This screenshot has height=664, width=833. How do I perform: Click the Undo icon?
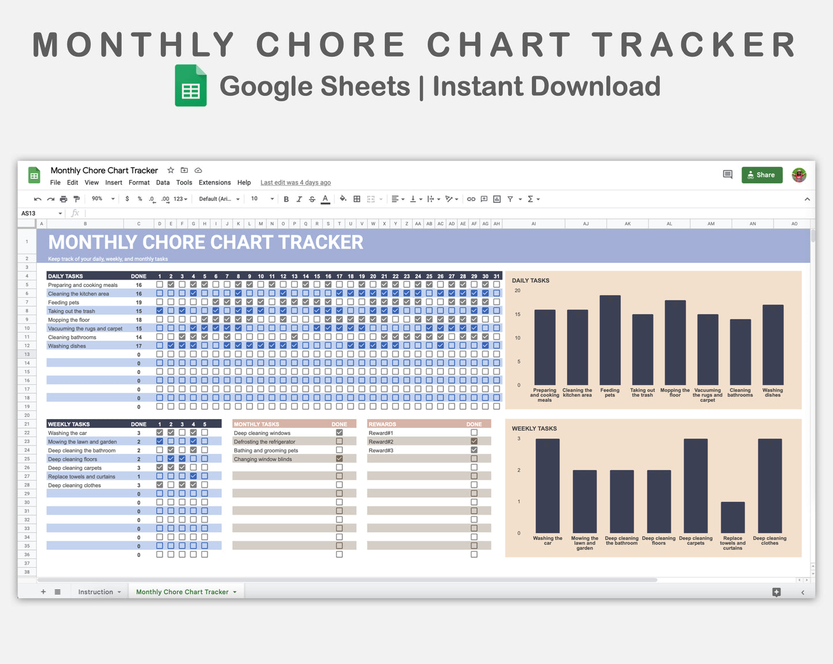[37, 199]
